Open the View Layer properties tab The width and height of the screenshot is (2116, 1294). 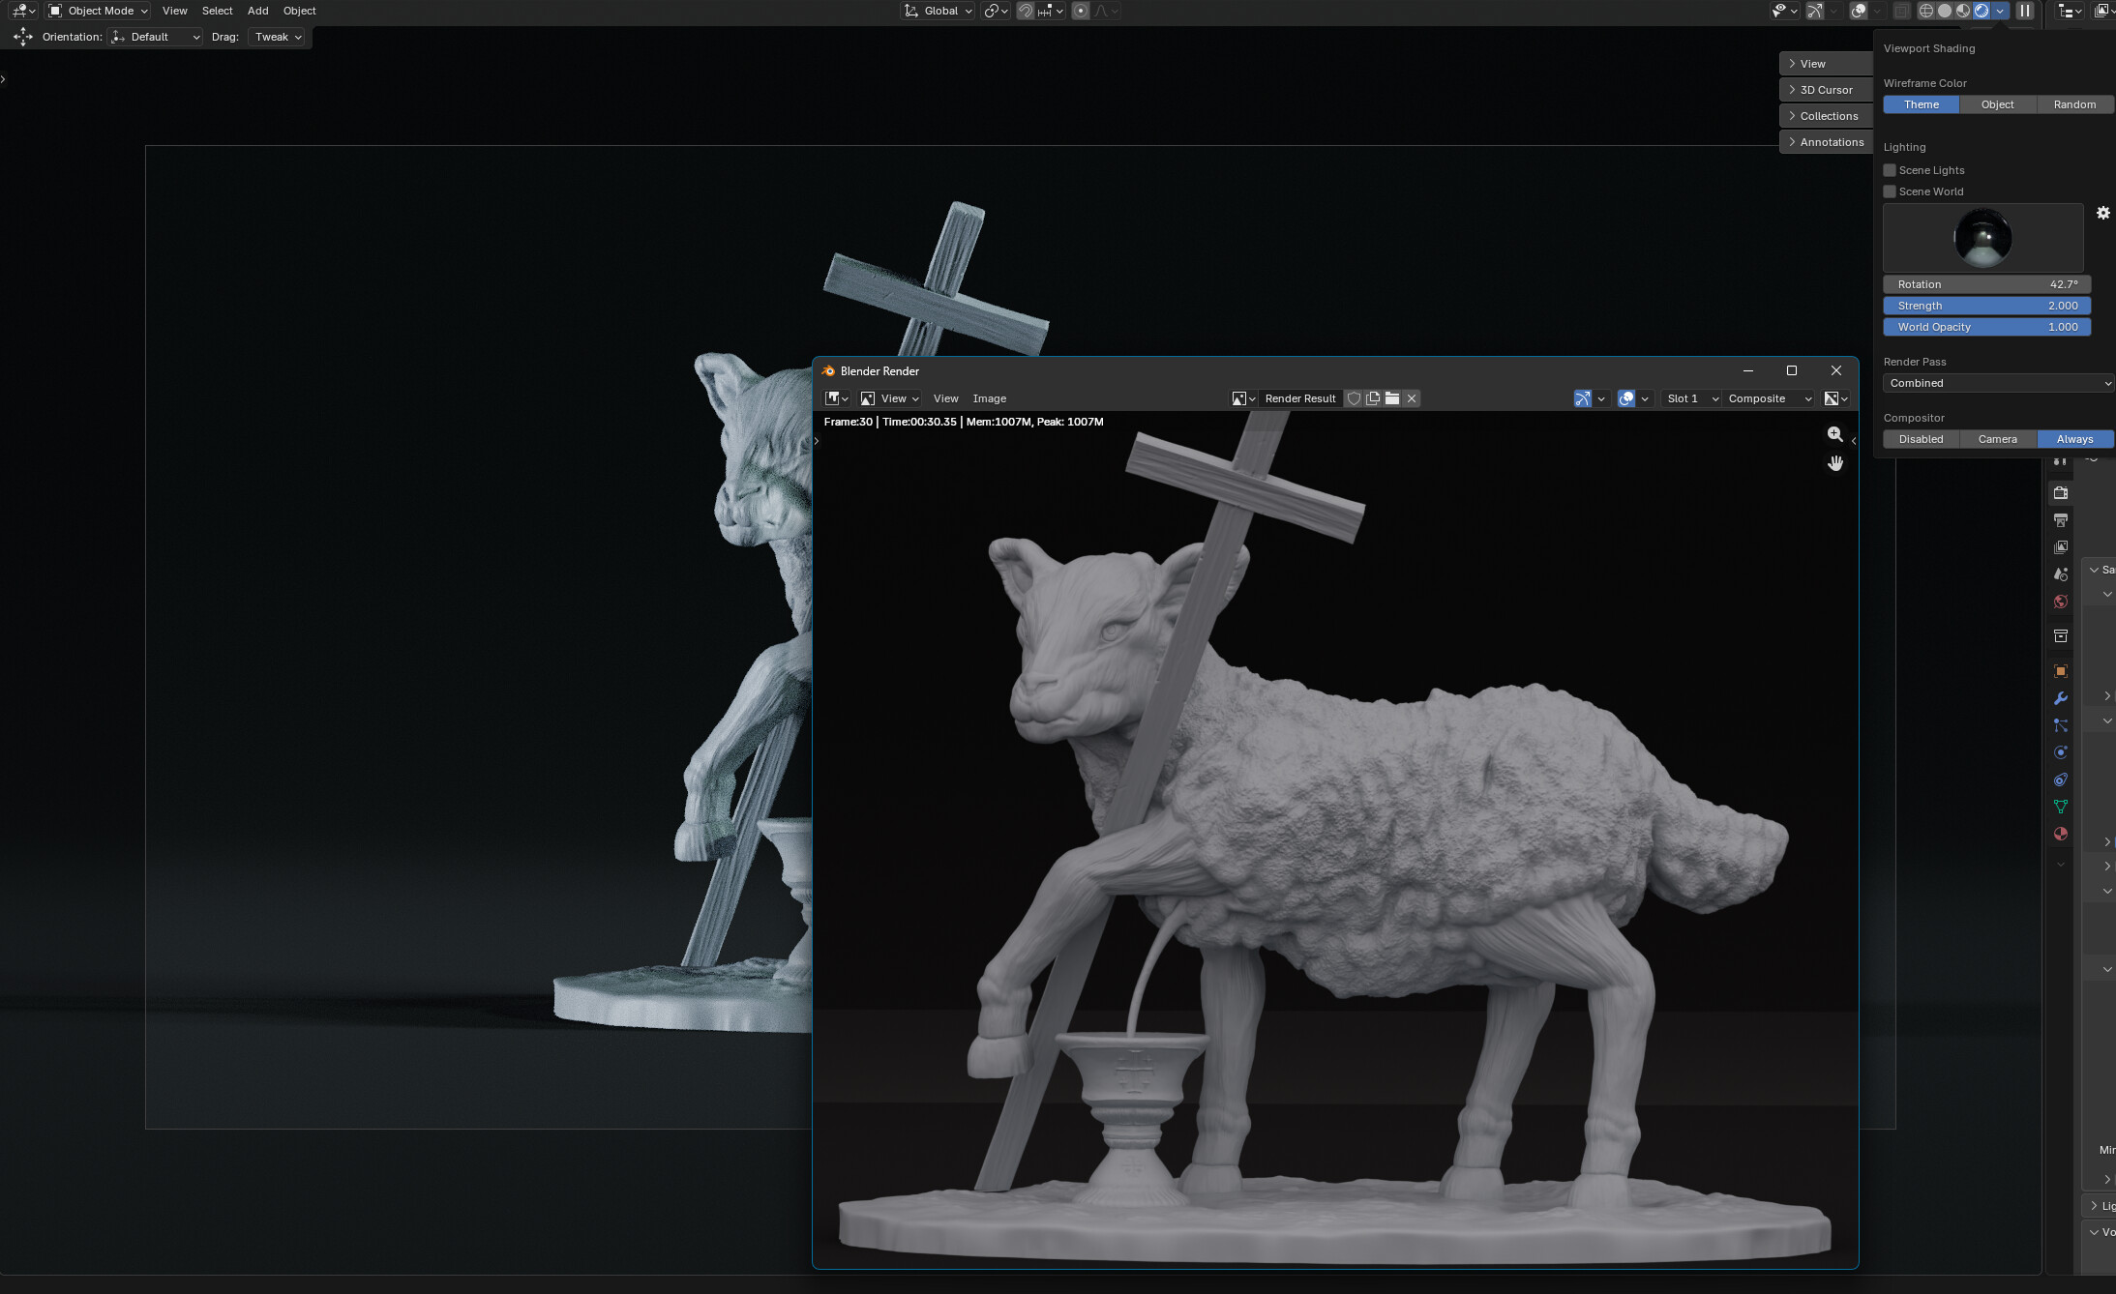click(x=2061, y=547)
